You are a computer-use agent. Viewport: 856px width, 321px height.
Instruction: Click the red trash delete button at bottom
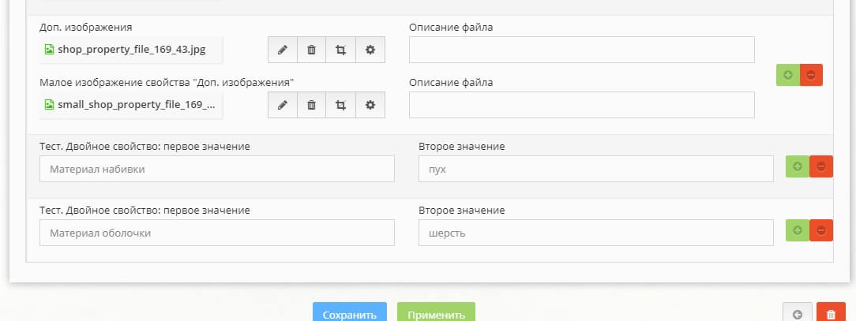[830, 314]
